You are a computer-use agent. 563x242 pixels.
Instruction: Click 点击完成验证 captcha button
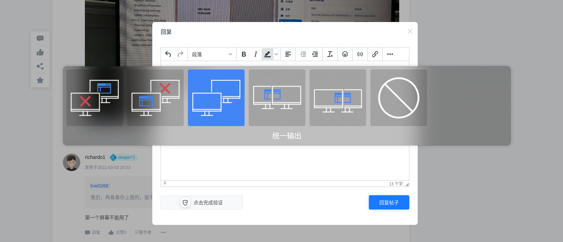(x=202, y=203)
